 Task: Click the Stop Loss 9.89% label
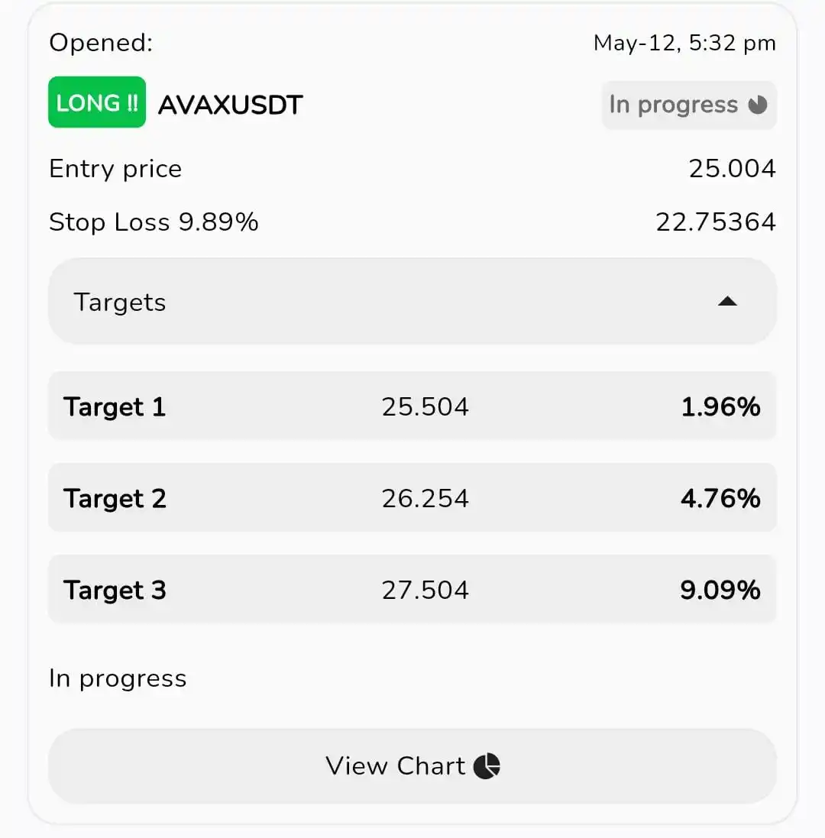click(154, 222)
